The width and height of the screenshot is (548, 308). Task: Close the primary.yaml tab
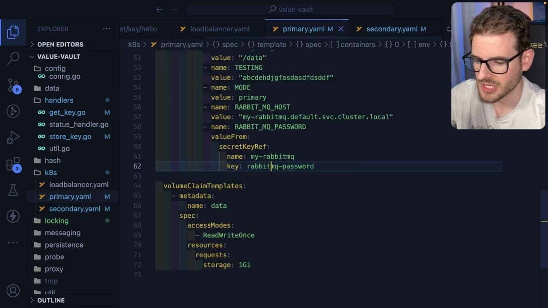[341, 29]
